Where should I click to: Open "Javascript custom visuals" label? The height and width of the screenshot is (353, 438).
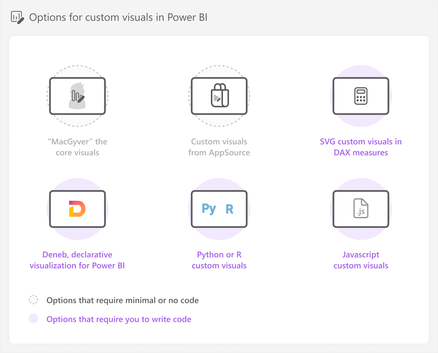click(x=361, y=260)
